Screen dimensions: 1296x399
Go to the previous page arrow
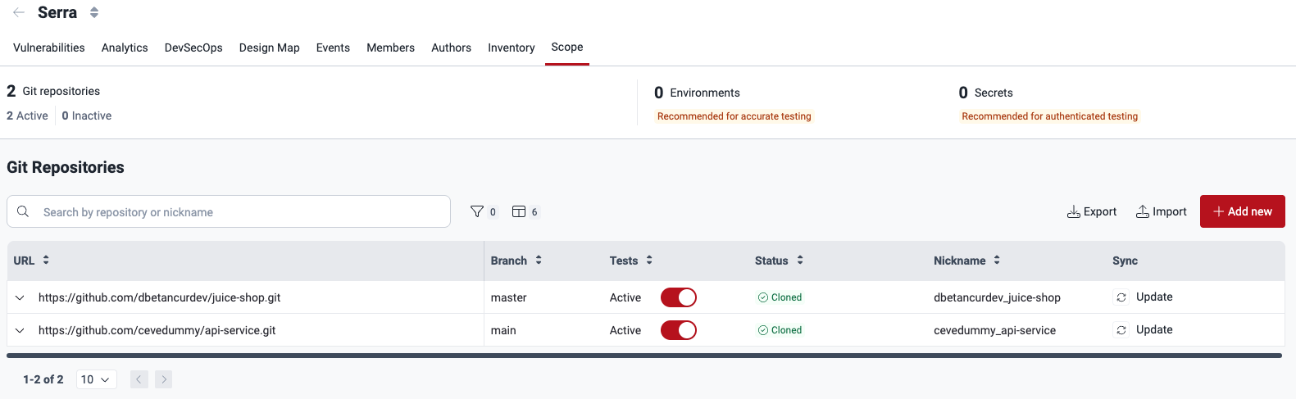click(139, 379)
